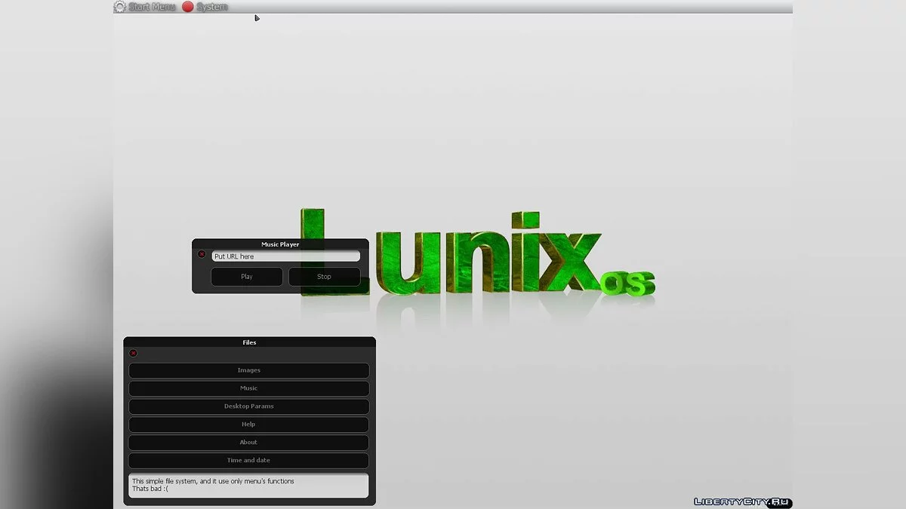Open the Start Menu text label
Viewport: 906px width, 509px height.
[152, 7]
